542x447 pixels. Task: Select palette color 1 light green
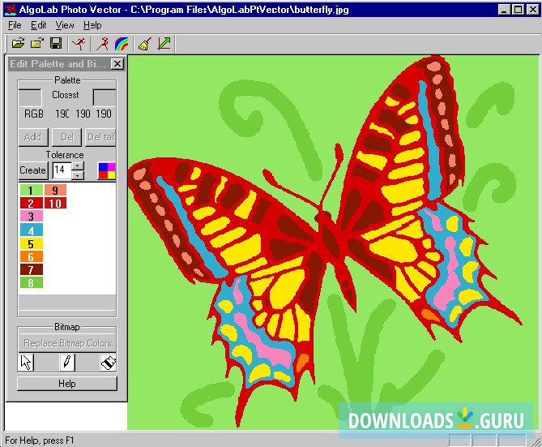31,190
